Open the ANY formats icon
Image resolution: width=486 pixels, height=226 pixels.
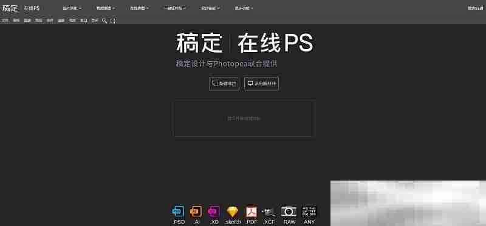[x=309, y=211]
